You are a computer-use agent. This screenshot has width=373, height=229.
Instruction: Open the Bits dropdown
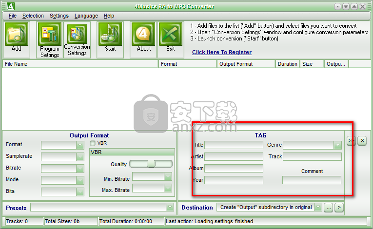(80, 191)
